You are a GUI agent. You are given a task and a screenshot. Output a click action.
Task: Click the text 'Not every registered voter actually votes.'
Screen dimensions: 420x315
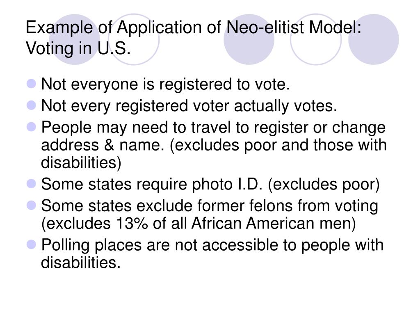tap(189, 106)
